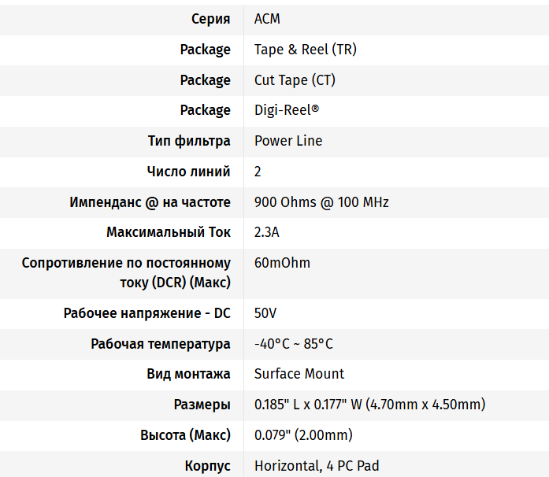Click the 'Рабочая температура' label
The width and height of the screenshot is (549, 477).
point(161,344)
